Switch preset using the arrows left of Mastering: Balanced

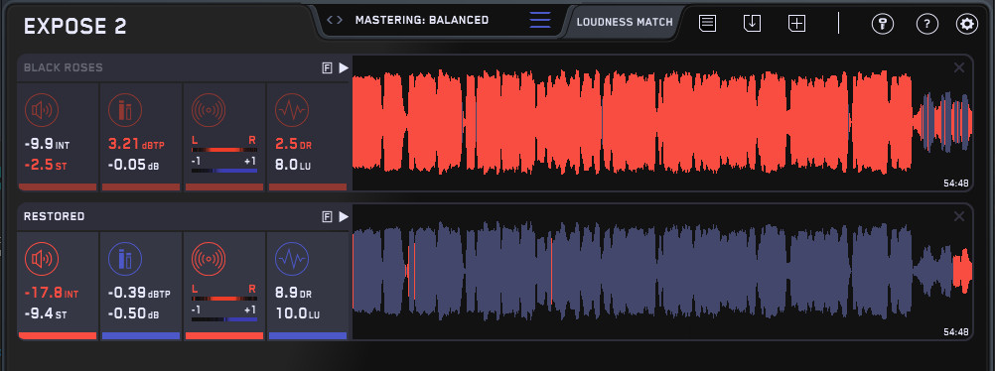[335, 20]
